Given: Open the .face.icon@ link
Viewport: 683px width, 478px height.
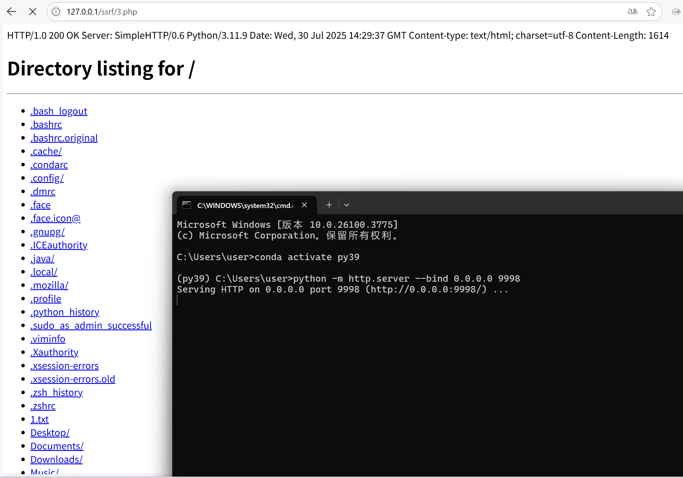Looking at the screenshot, I should tap(55, 218).
